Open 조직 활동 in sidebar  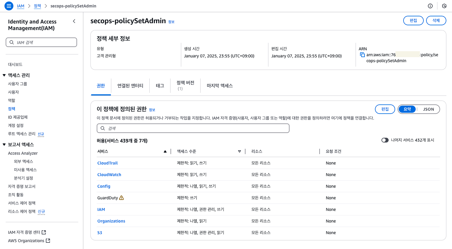coord(16,195)
